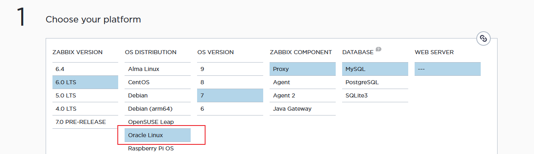The image size is (534, 154).
Task: Copy the permalink using the chain icon
Action: (484, 38)
